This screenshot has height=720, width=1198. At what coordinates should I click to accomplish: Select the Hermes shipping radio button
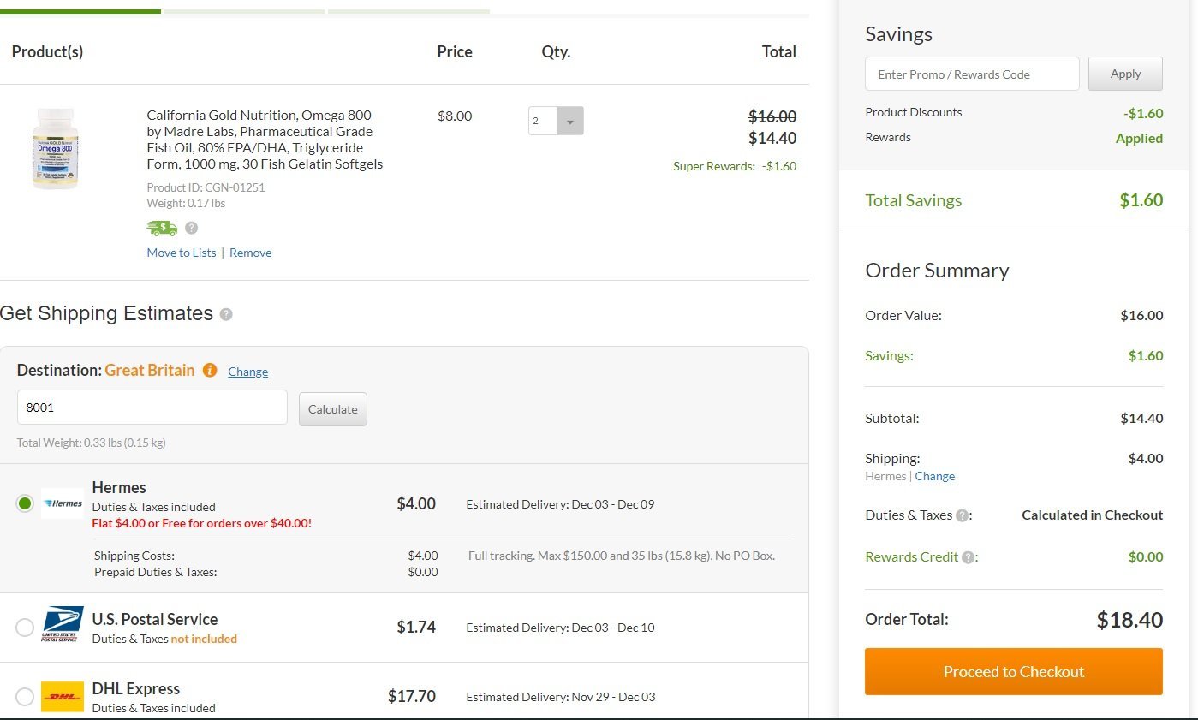click(25, 503)
